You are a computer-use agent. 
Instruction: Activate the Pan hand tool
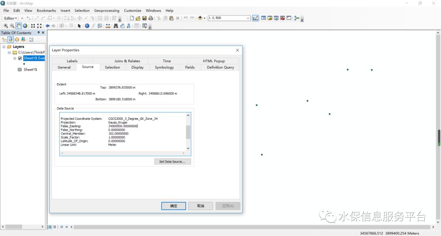click(18, 26)
